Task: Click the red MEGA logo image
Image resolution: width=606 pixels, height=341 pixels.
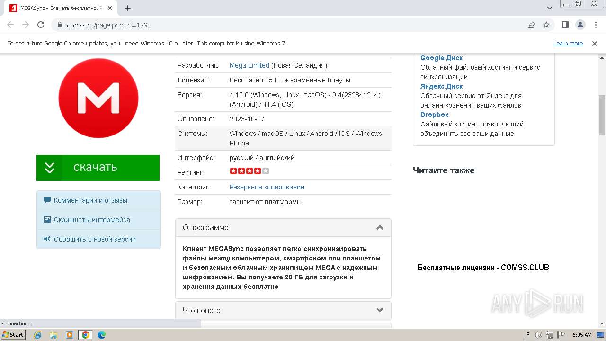Action: (98, 98)
